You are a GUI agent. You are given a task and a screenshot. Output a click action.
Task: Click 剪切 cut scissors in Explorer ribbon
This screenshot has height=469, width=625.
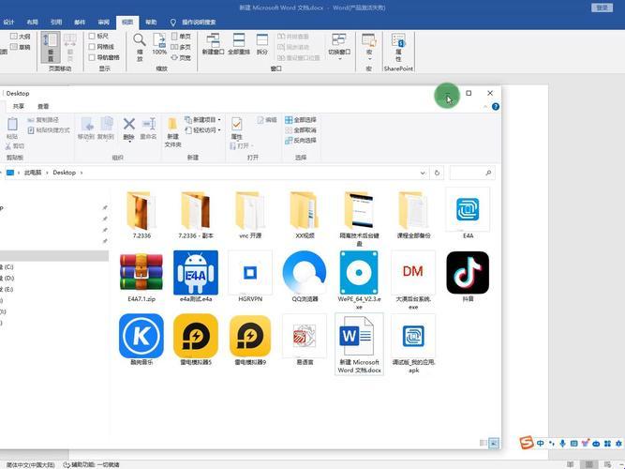[x=15, y=146]
